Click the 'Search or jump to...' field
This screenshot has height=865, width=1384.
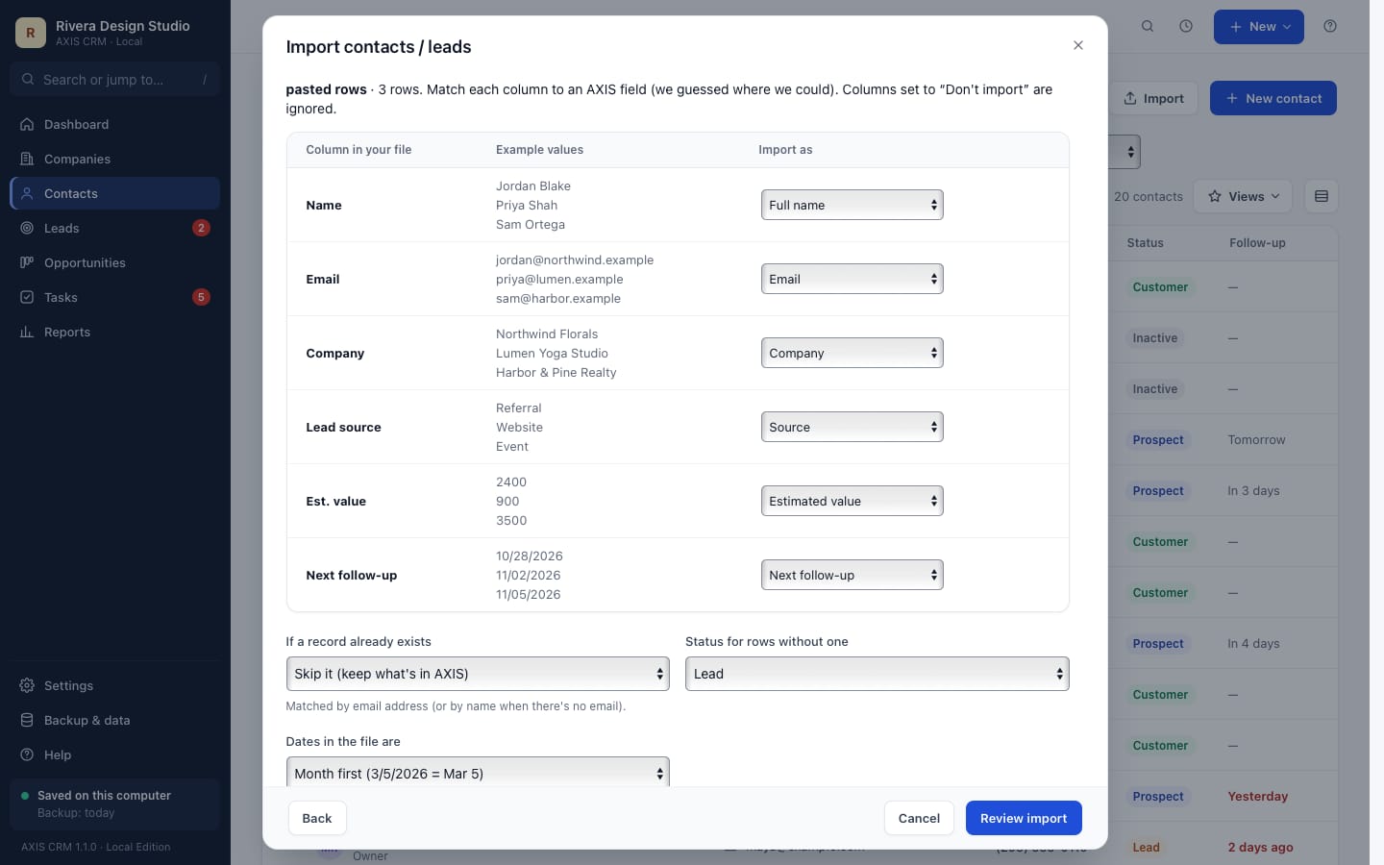[x=115, y=80]
